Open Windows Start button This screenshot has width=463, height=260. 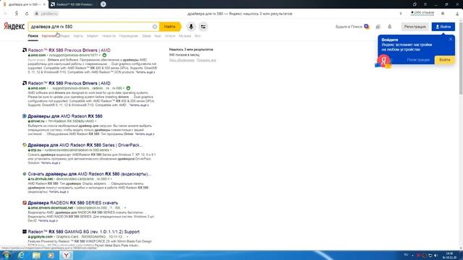pyautogui.click(x=7, y=255)
